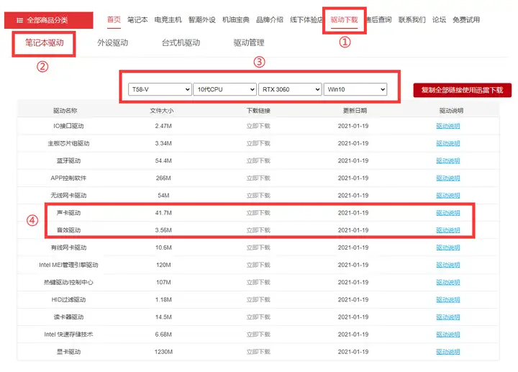Open the T58-V model dropdown

click(160, 89)
